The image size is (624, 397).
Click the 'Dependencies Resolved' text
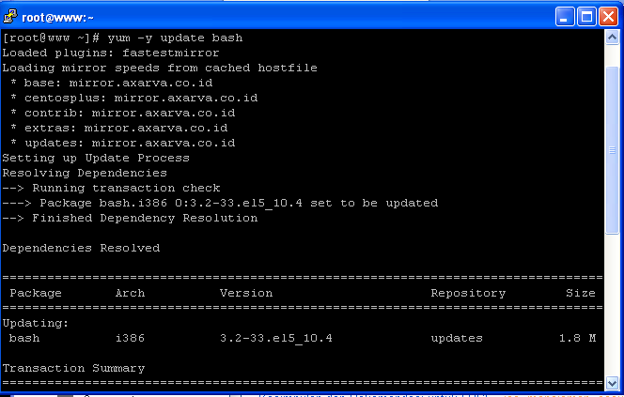(81, 248)
